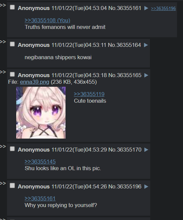Open post menu arrow for No.36355170
This screenshot has height=220, width=183.
(146, 150)
